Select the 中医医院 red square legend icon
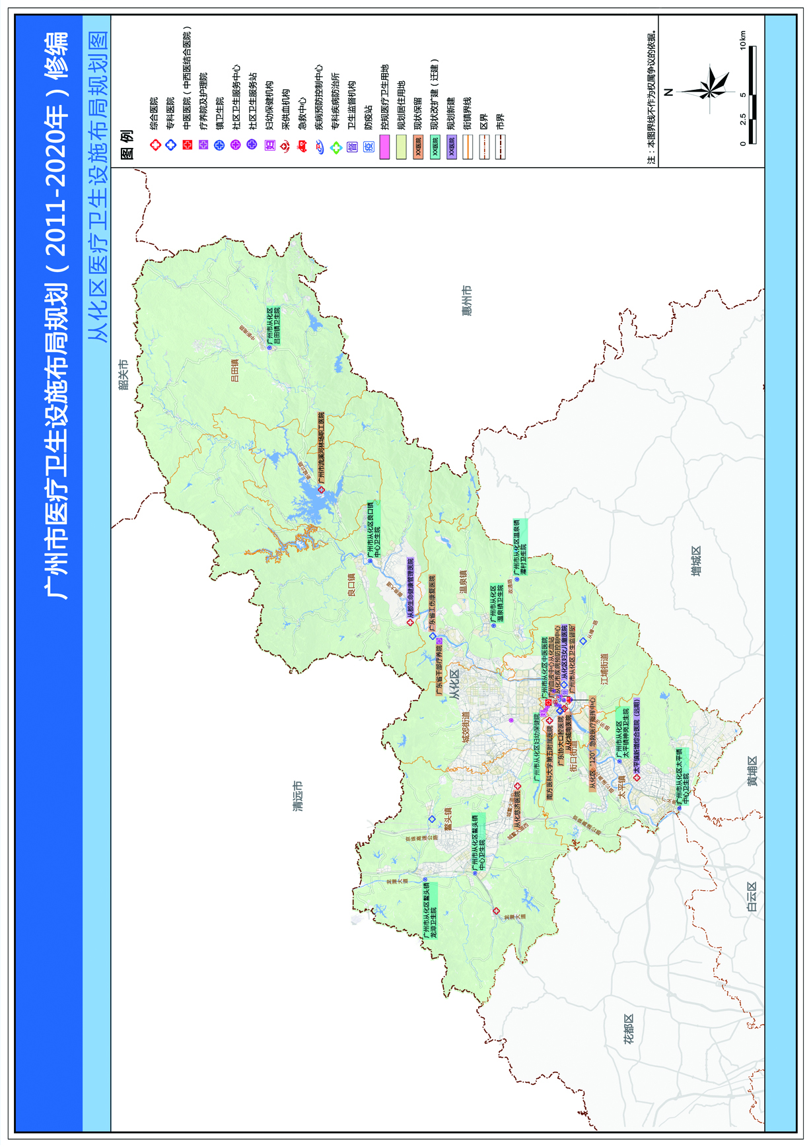The height and width of the screenshot is (1147, 811). (188, 145)
